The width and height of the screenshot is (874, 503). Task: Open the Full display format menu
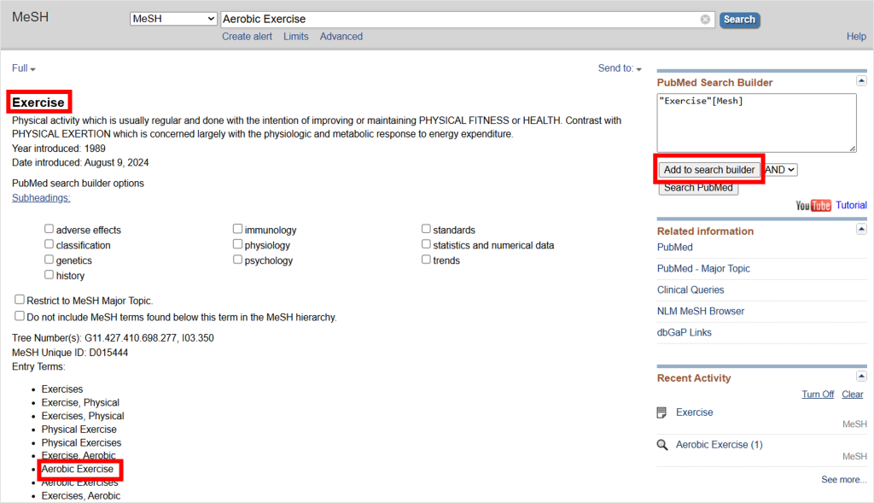(x=23, y=68)
